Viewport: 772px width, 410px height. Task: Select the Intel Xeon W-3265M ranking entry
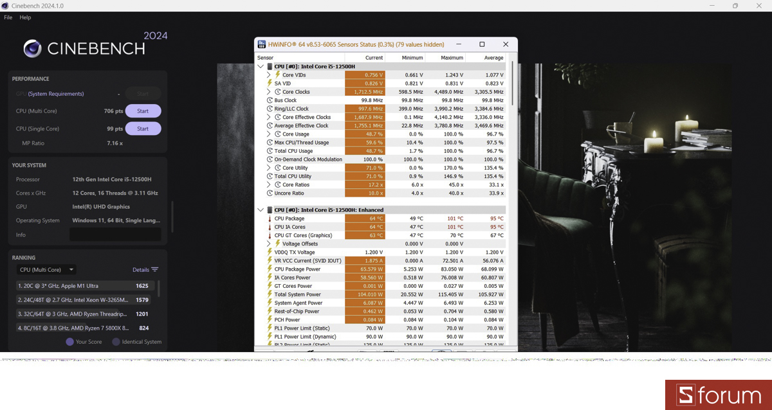[x=86, y=300]
